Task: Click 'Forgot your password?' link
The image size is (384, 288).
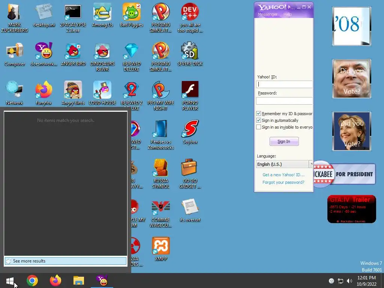Action: 283,182
